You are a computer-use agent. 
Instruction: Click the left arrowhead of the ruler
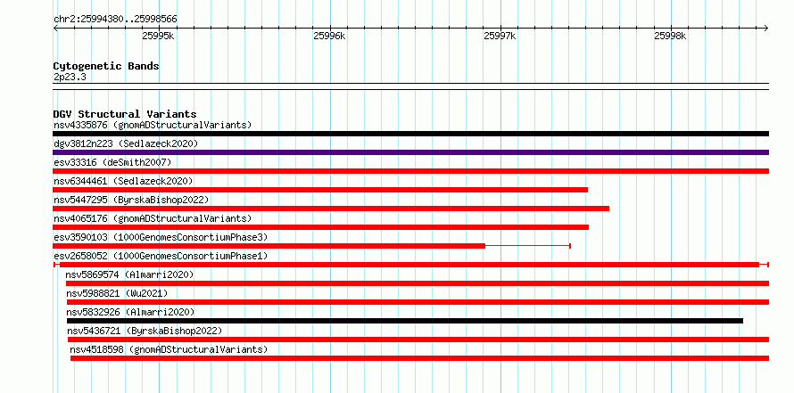[x=55, y=28]
